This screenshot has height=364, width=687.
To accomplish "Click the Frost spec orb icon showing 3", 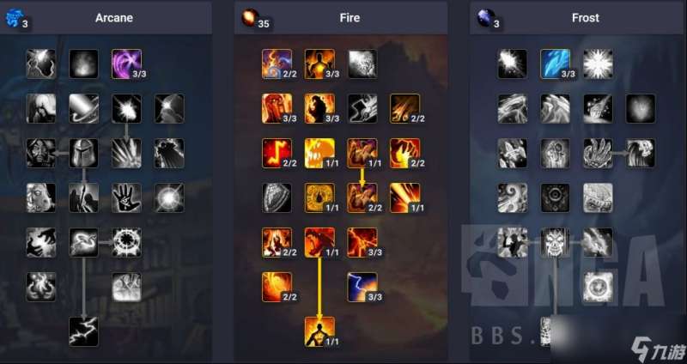I will point(485,17).
